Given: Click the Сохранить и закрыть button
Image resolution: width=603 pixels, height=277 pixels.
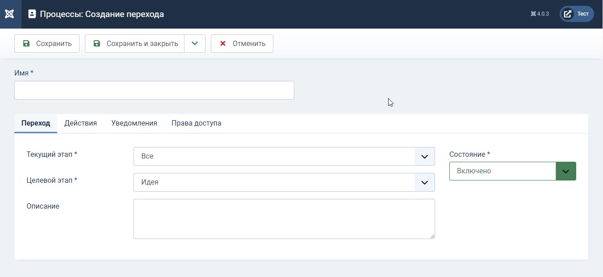Looking at the screenshot, I should [134, 43].
